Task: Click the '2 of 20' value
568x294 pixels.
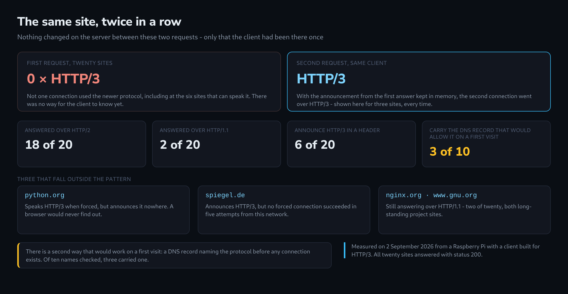Action: 180,145
